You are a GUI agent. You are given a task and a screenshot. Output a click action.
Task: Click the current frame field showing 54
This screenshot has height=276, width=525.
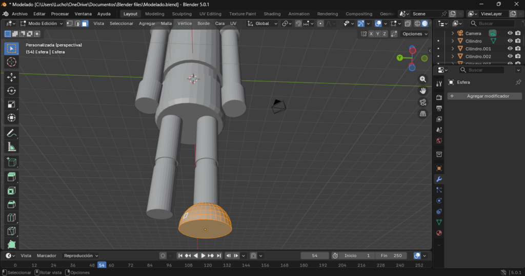[x=314, y=256]
